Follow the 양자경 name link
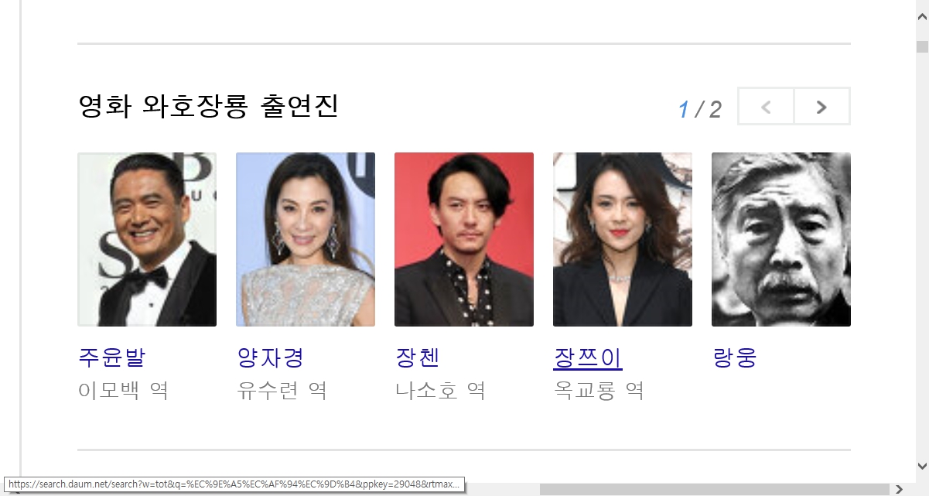 [270, 357]
